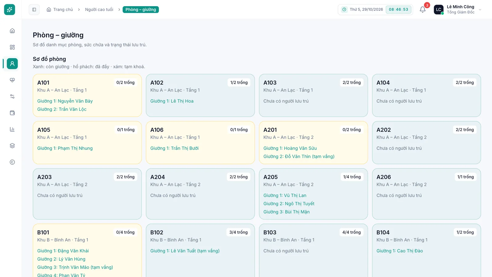This screenshot has width=492, height=277.
Task: Open the dashboard grid sidebar icon
Action: [x=12, y=47]
